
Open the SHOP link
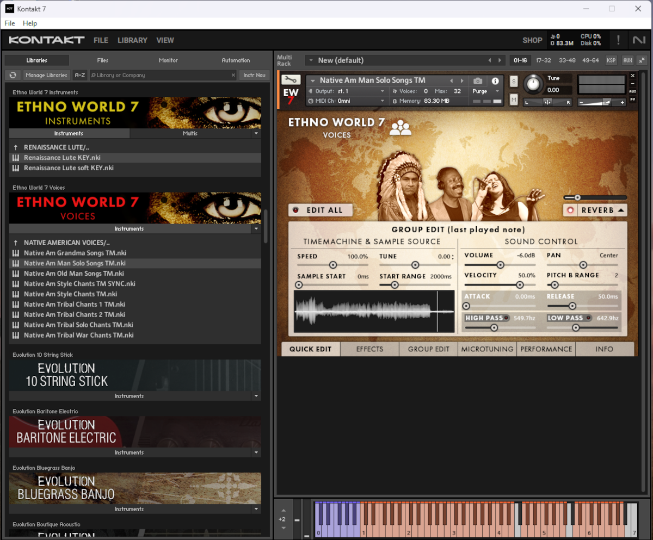click(532, 40)
